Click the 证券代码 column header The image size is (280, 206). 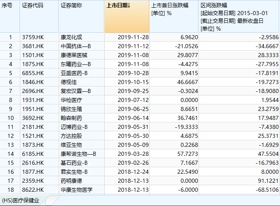pyautogui.click(x=39, y=16)
